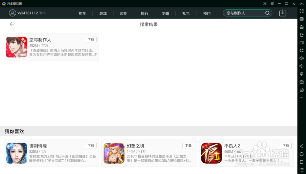Image resolution: width=306 pixels, height=174 pixels.
Task: Switch to the 礼包 tab
Action: click(186, 13)
